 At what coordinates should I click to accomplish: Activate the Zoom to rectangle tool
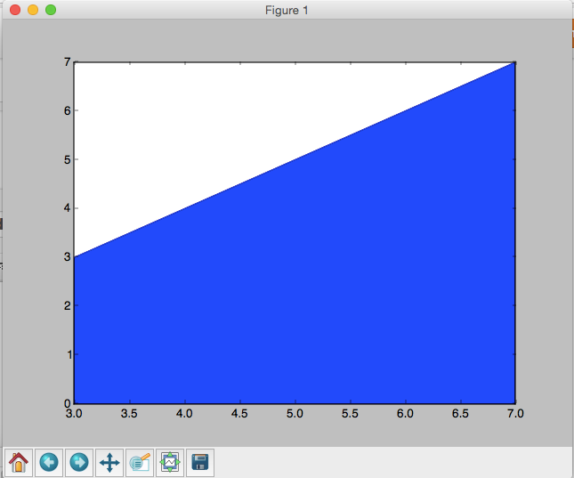coord(140,463)
